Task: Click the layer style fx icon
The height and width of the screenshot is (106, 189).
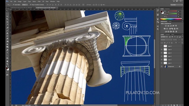Action: point(166,105)
